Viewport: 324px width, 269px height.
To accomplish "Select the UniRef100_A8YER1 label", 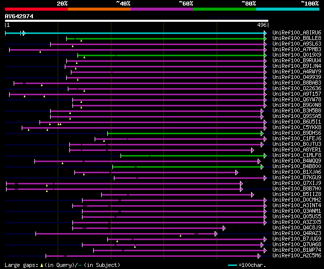I will tap(297, 150).
